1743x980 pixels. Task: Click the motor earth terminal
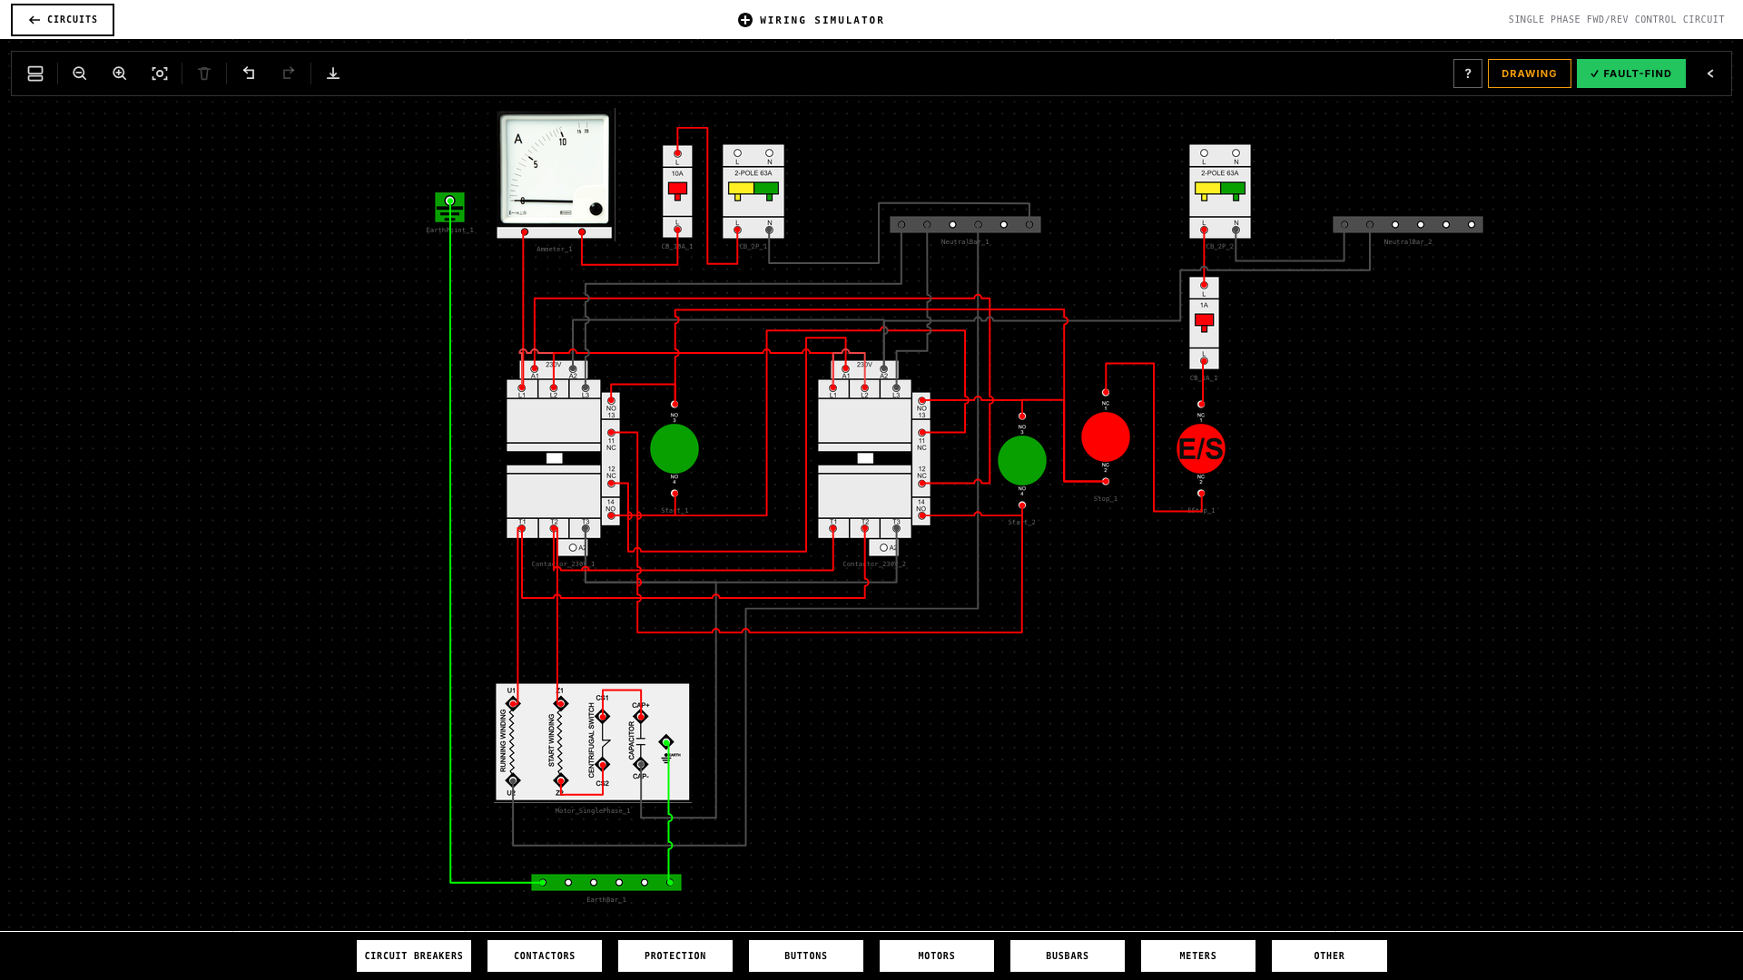point(666,742)
